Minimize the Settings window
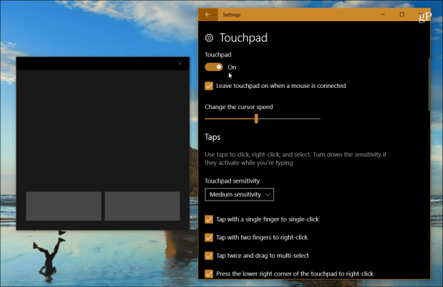The width and height of the screenshot is (443, 287). [x=383, y=14]
